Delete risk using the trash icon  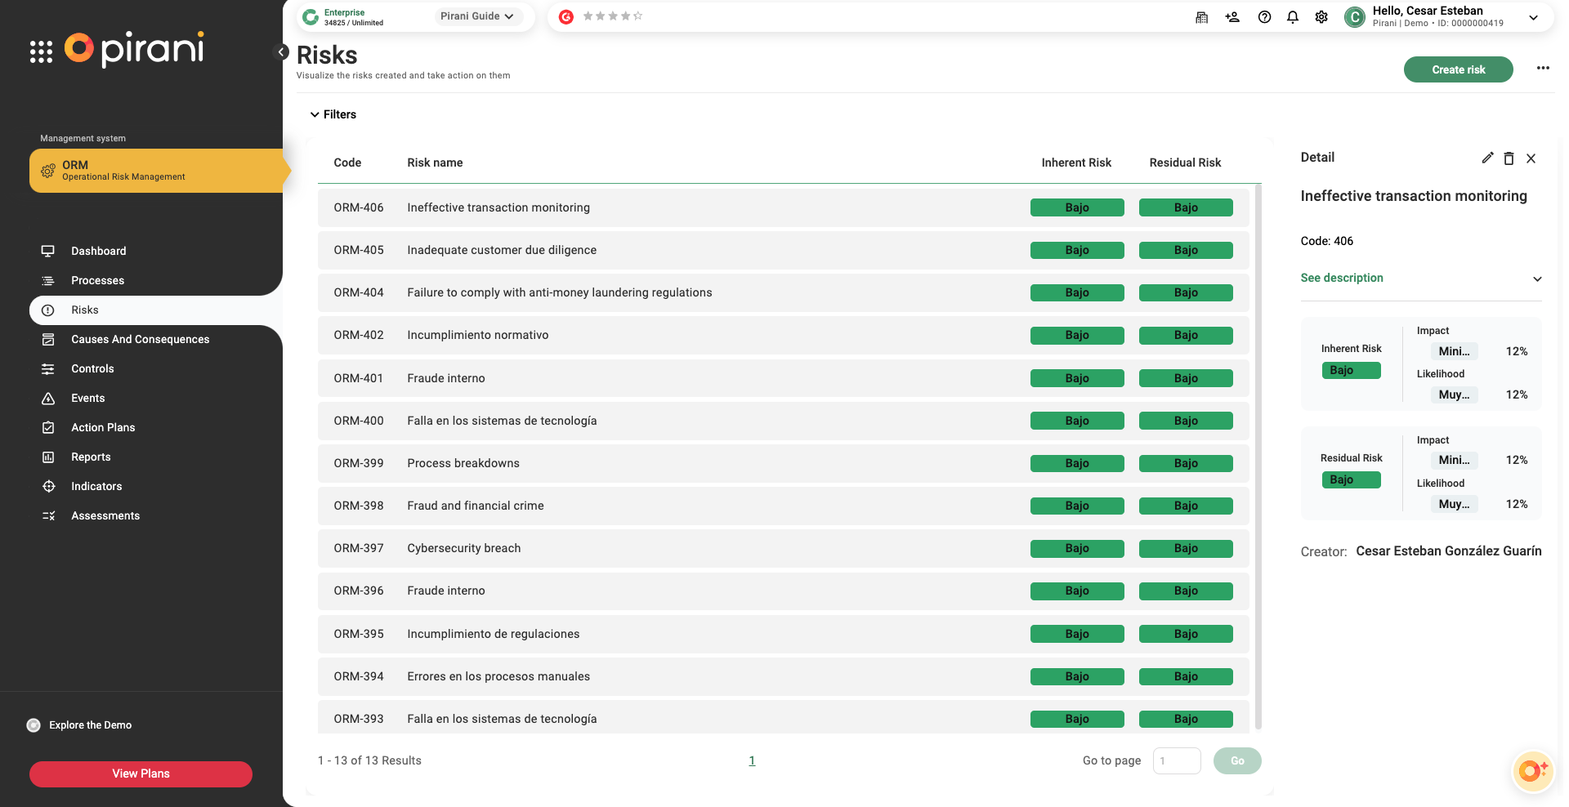coord(1509,158)
